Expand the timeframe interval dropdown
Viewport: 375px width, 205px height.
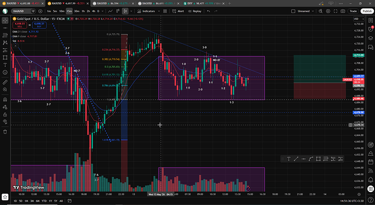(103, 11)
